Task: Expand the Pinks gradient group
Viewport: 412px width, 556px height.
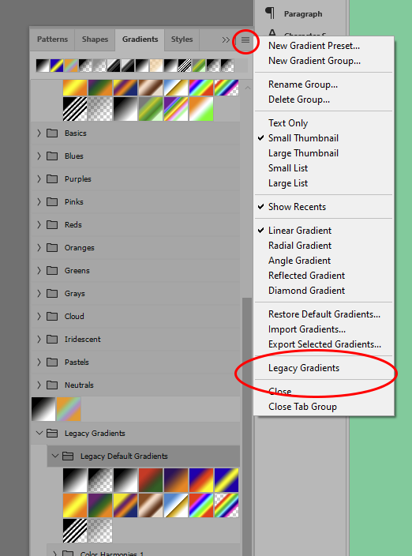Action: (x=39, y=201)
